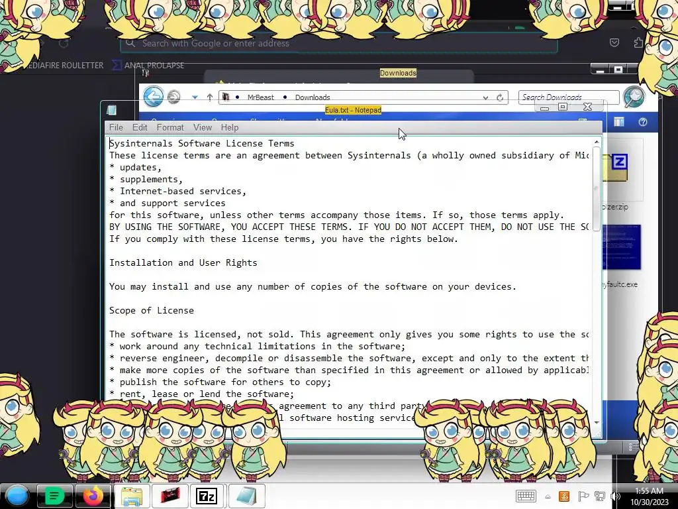Click the Explorer forward arrow button
The width and height of the screenshot is (678, 509).
(174, 97)
